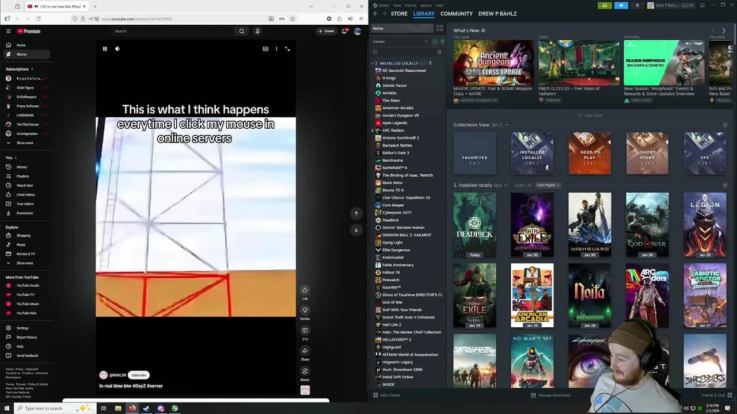
Task: Open the Shorts comments panel
Action: [x=305, y=330]
